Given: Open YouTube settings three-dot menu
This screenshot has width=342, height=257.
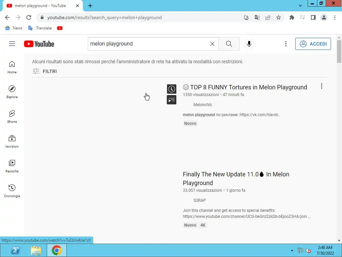Looking at the screenshot, I should tap(286, 44).
